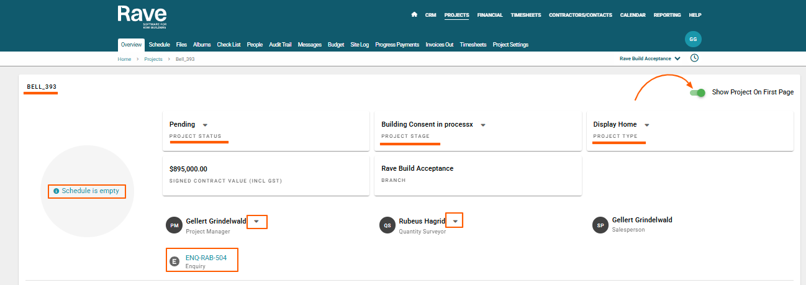Switch to the Progress Payments tab
806x285 pixels.
[397, 45]
